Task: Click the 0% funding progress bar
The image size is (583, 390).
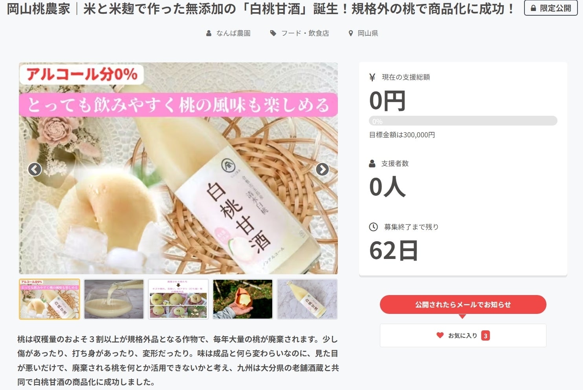Action: (463, 121)
